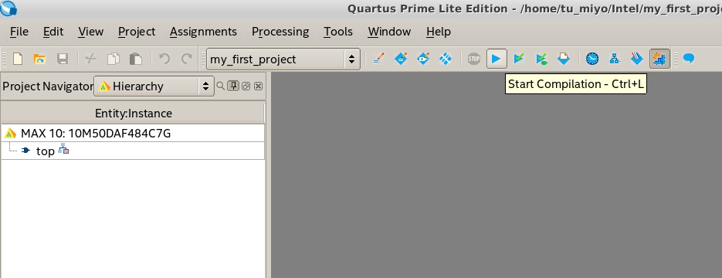The width and height of the screenshot is (722, 278).
Task: Click the hierarchy network diagram toolbar icon
Action: coord(614,59)
